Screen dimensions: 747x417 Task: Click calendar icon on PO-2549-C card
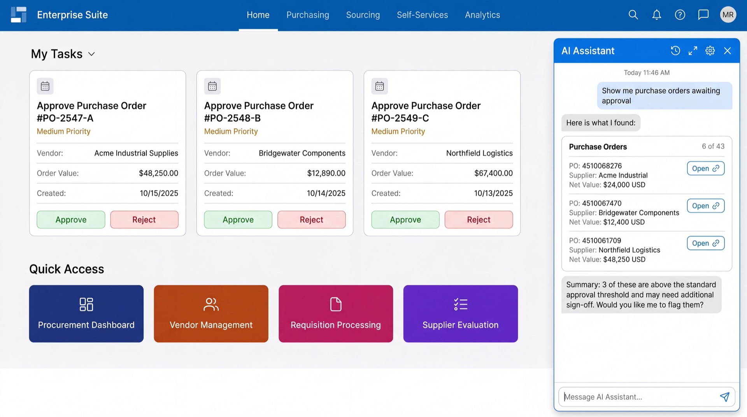tap(380, 86)
